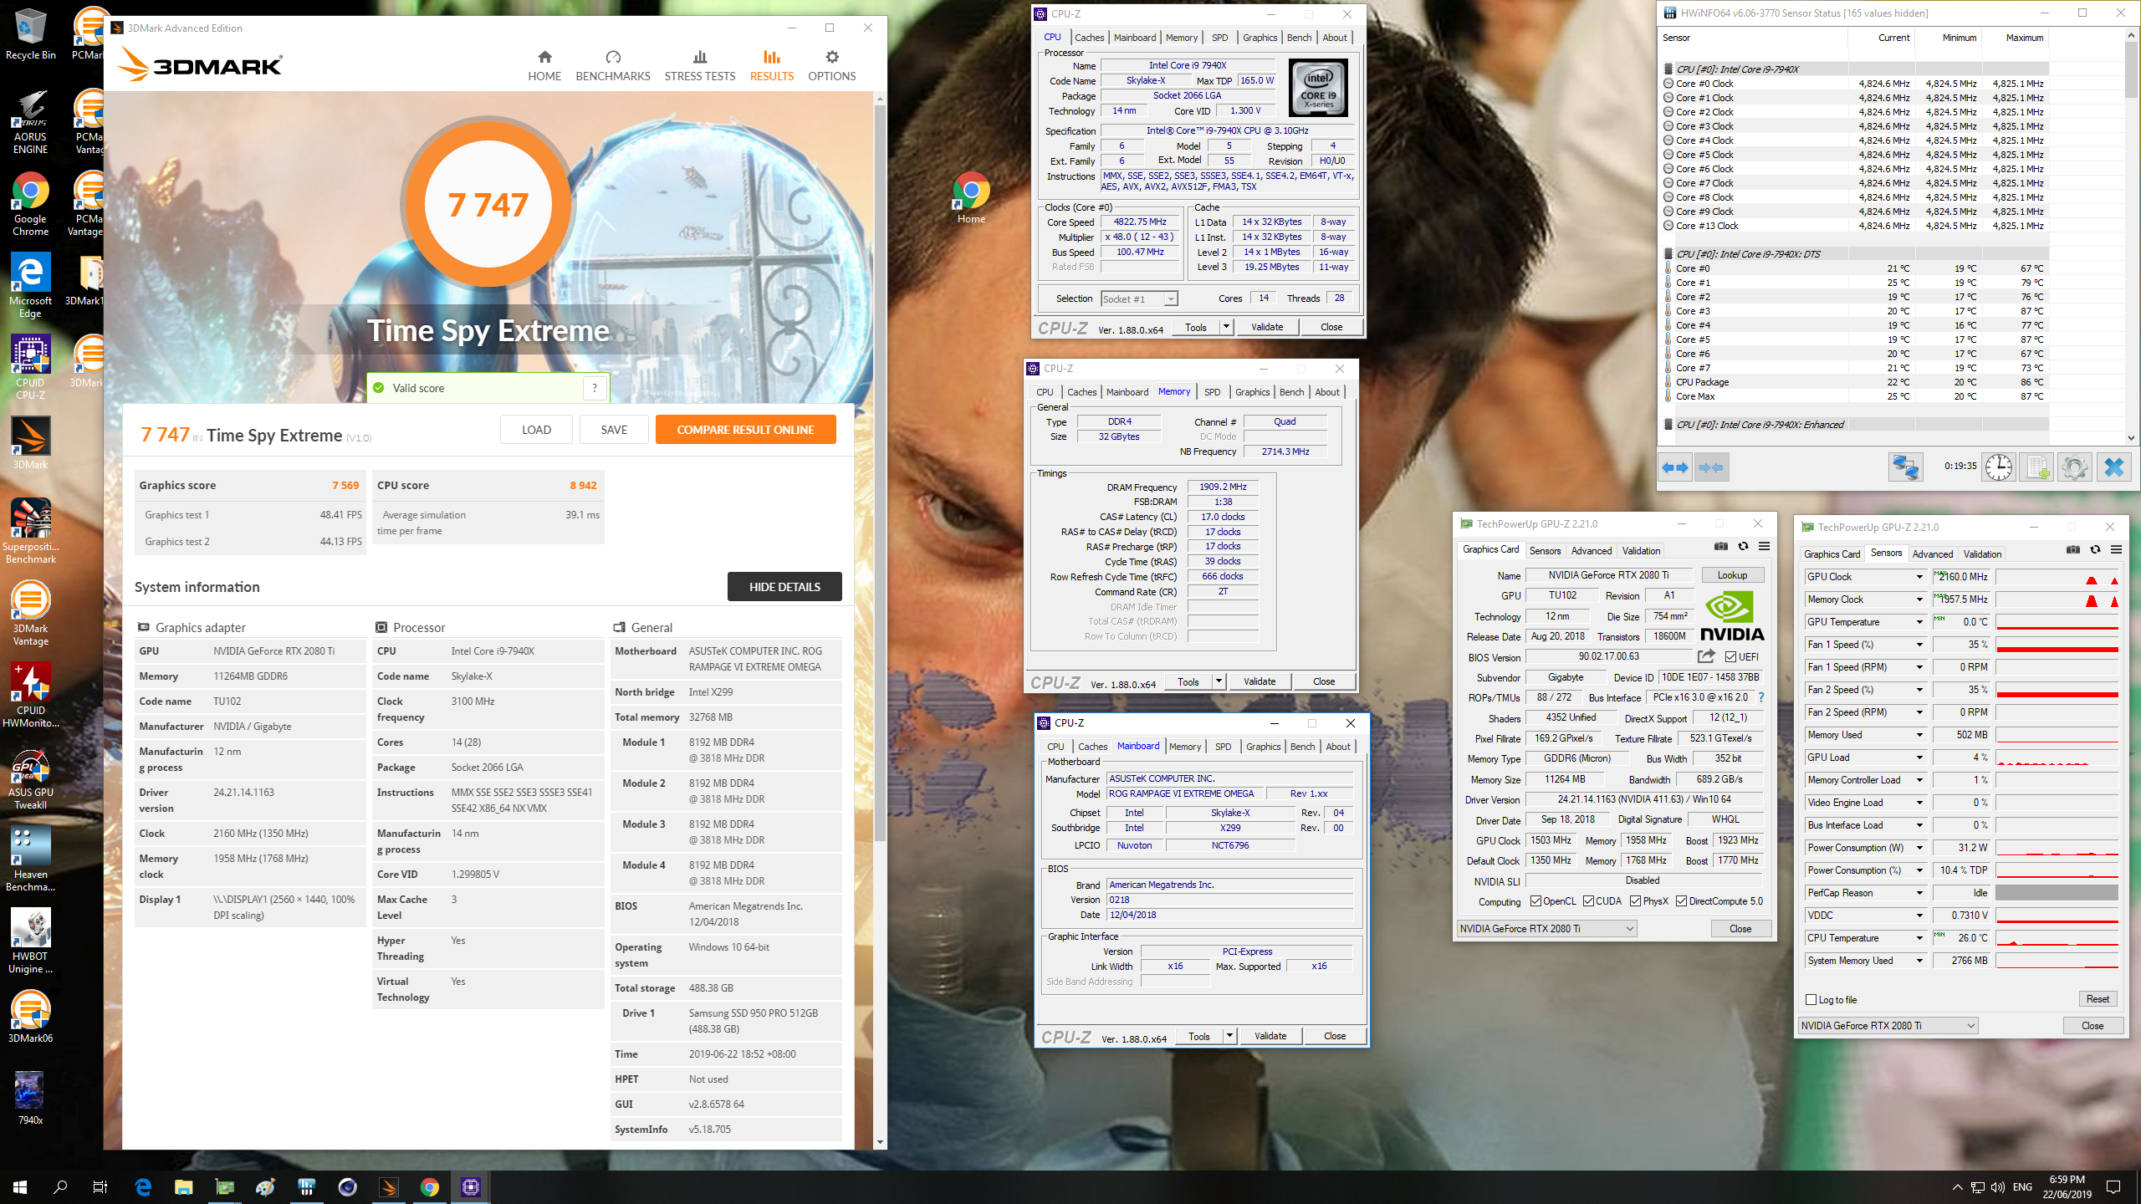The width and height of the screenshot is (2141, 1204).
Task: Open File Explorer from the taskbar
Action: (x=183, y=1187)
